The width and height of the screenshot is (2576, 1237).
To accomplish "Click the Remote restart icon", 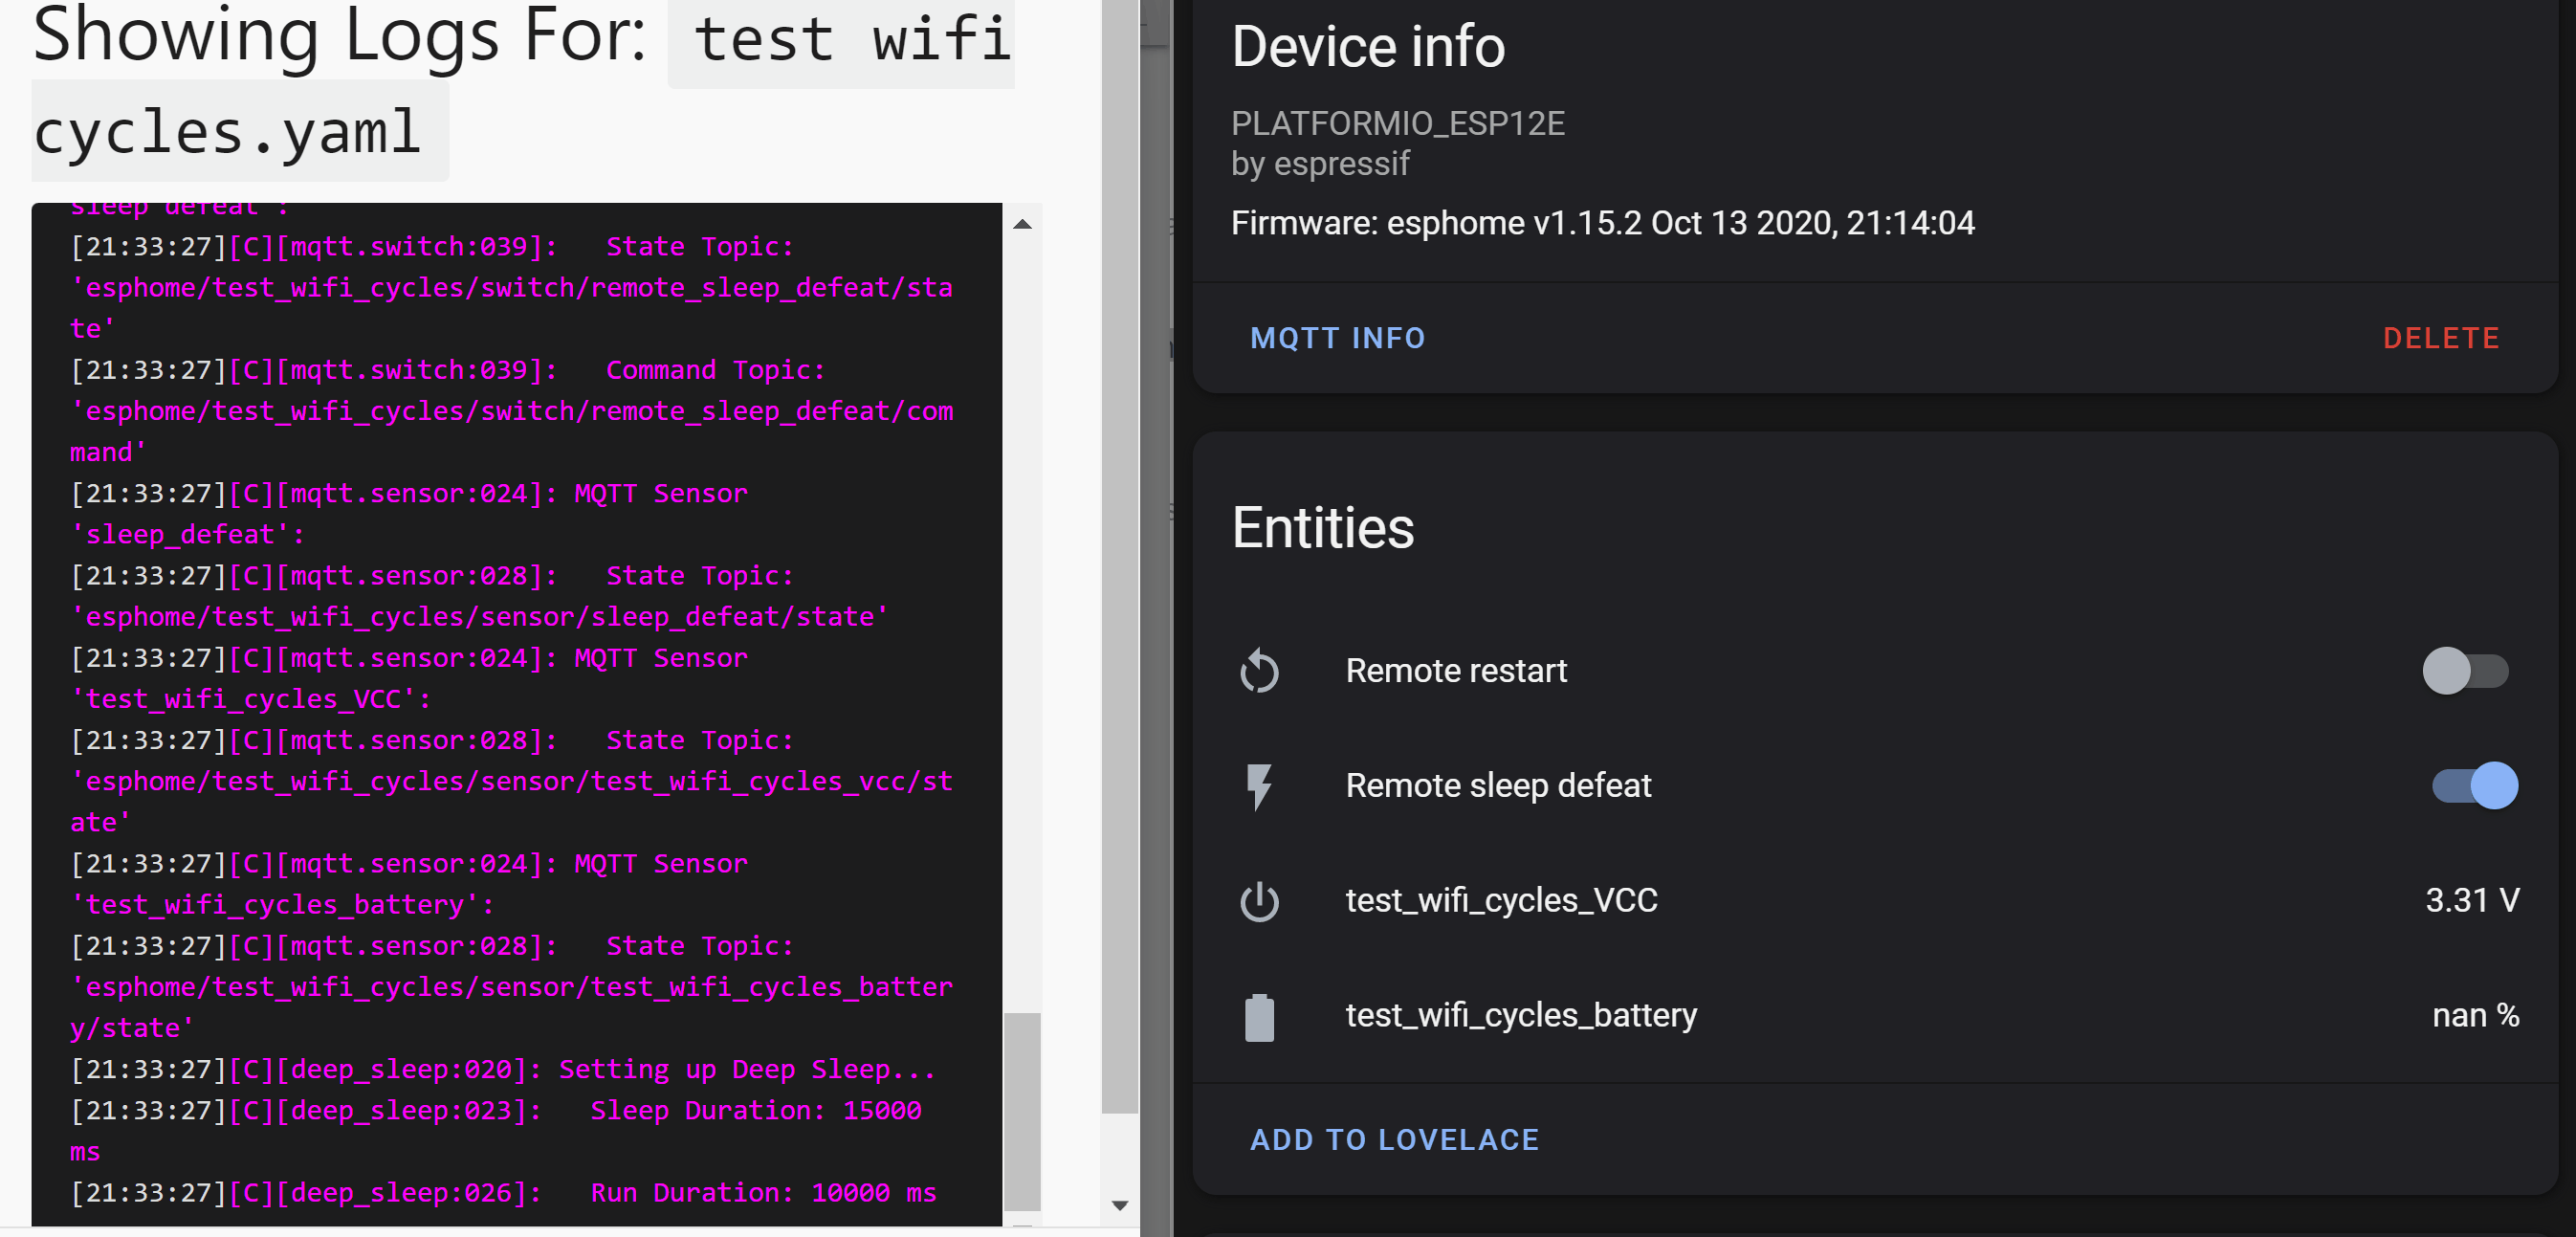I will 1259,671.
